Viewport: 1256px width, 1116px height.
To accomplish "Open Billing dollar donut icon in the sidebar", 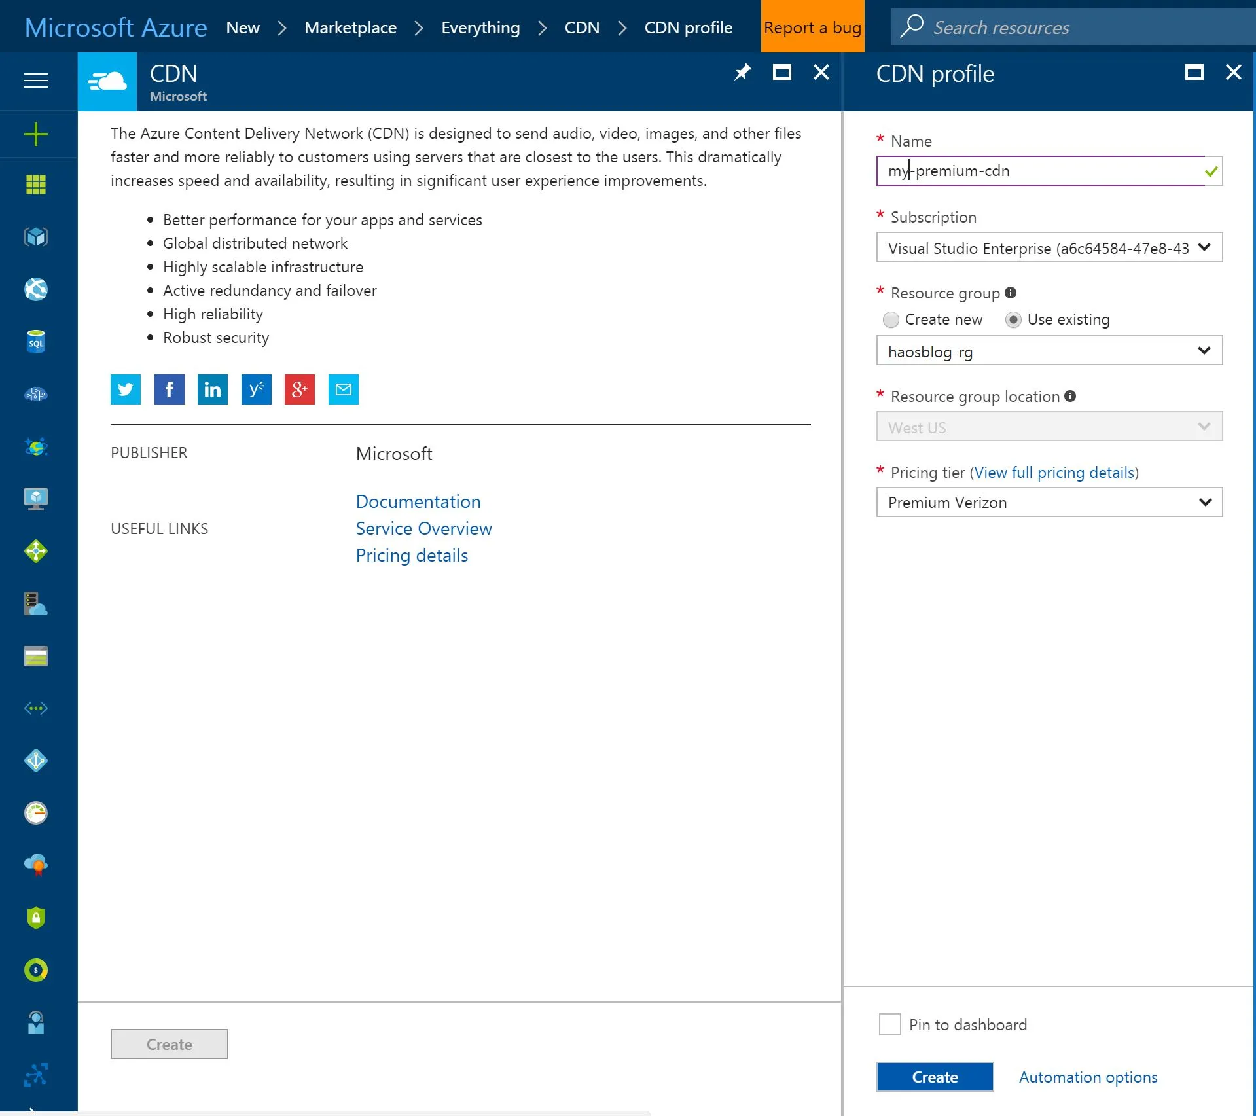I will click(36, 970).
